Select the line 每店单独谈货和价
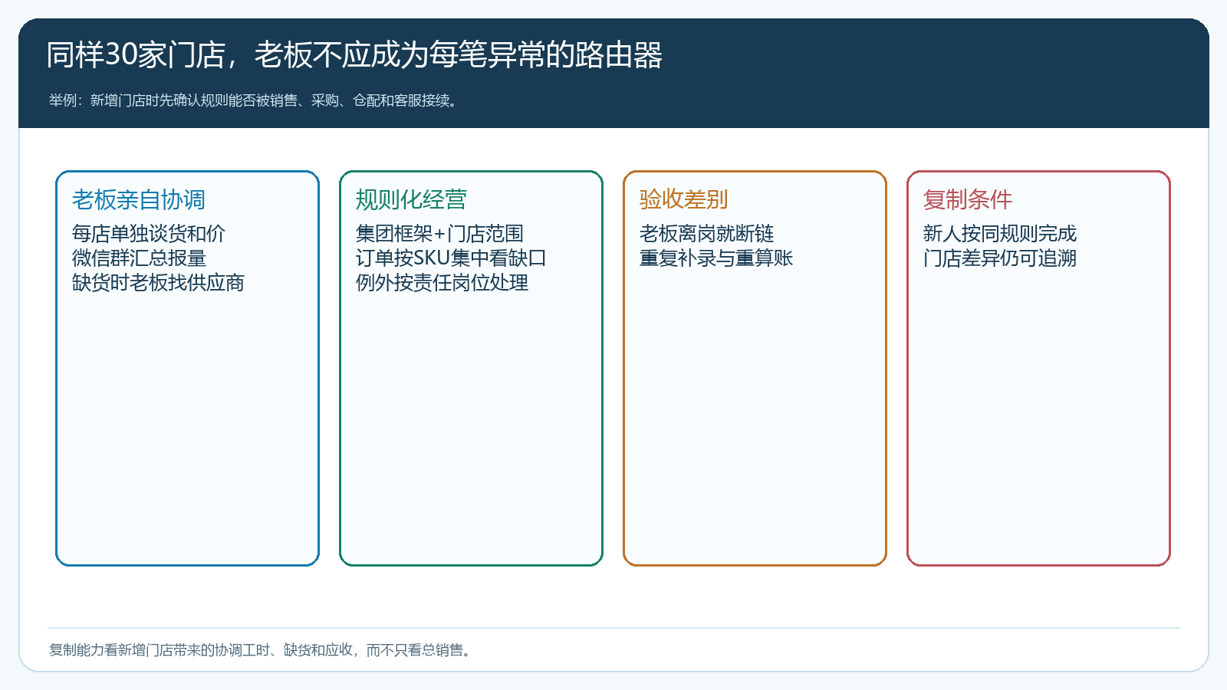 click(x=149, y=233)
